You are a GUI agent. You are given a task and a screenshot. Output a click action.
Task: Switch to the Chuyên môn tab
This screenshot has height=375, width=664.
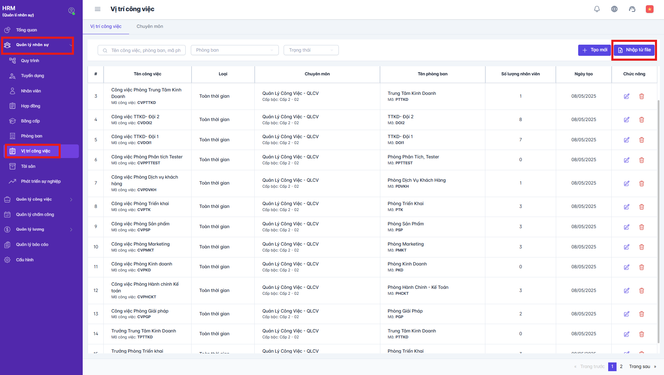point(150,27)
